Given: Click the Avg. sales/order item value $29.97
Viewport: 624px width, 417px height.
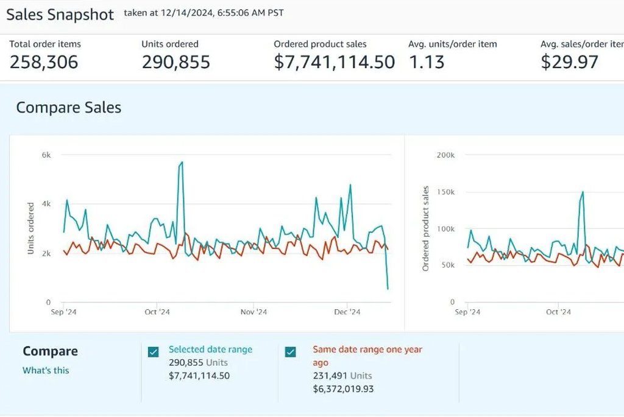Looking at the screenshot, I should coord(569,62).
